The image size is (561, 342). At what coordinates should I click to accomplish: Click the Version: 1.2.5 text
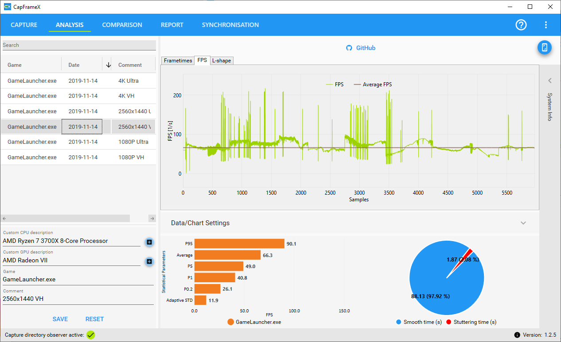pos(539,335)
